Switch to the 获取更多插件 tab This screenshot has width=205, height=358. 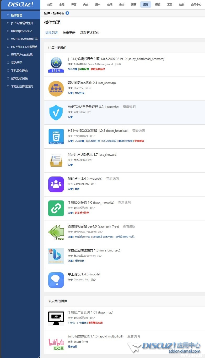tap(90, 33)
